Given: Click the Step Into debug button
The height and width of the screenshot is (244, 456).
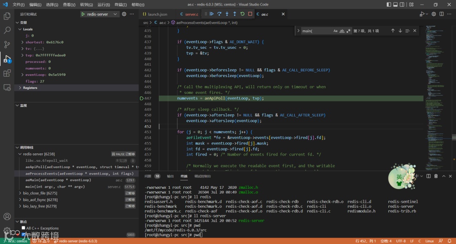Looking at the screenshot, I should (227, 14).
